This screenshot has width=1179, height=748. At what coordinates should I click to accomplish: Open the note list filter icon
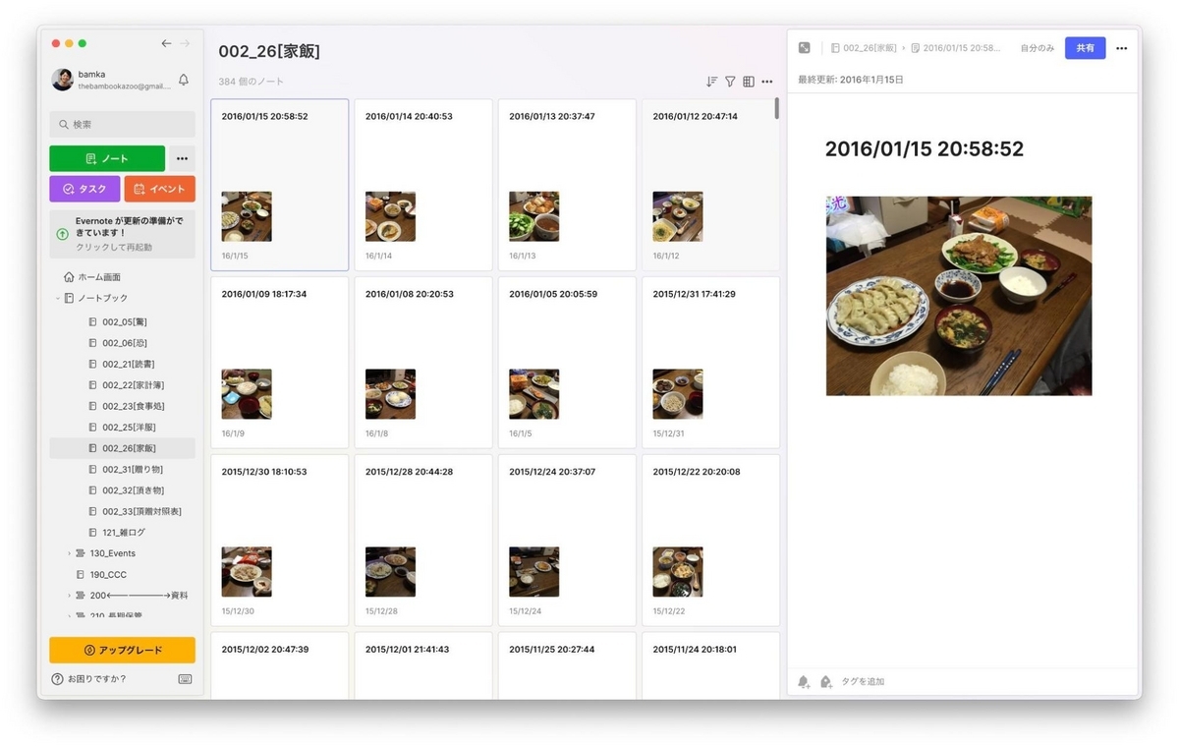click(730, 82)
